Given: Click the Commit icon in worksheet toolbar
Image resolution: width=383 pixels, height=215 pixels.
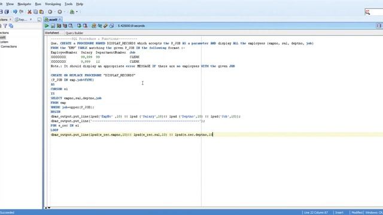Looking at the screenshot, I should [x=79, y=26].
